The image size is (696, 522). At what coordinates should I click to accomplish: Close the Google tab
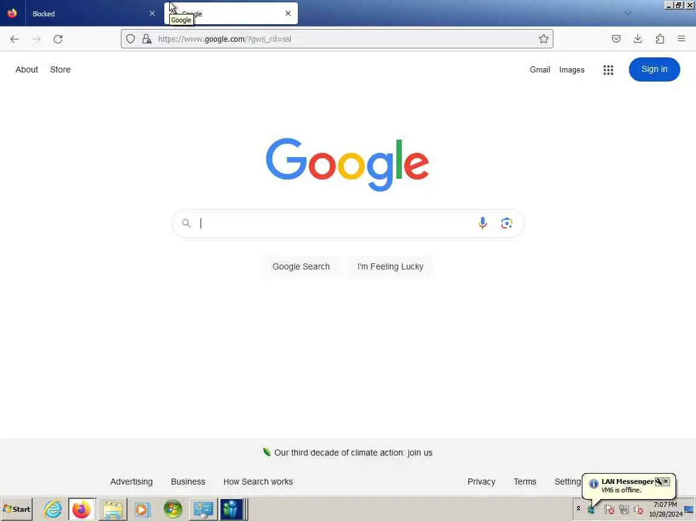click(x=288, y=13)
